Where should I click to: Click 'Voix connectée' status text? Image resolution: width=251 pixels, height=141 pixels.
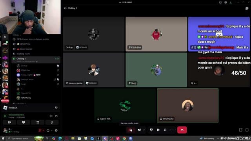tap(16, 115)
